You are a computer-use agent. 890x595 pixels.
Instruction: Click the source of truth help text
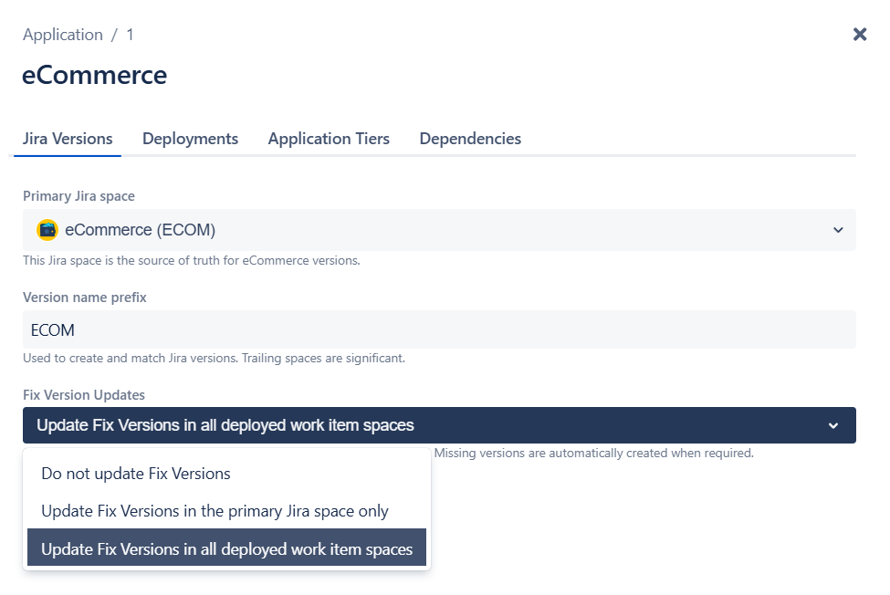[x=192, y=260]
